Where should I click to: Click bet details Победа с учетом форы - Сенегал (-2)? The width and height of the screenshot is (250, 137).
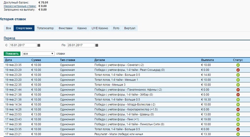coord(119,65)
